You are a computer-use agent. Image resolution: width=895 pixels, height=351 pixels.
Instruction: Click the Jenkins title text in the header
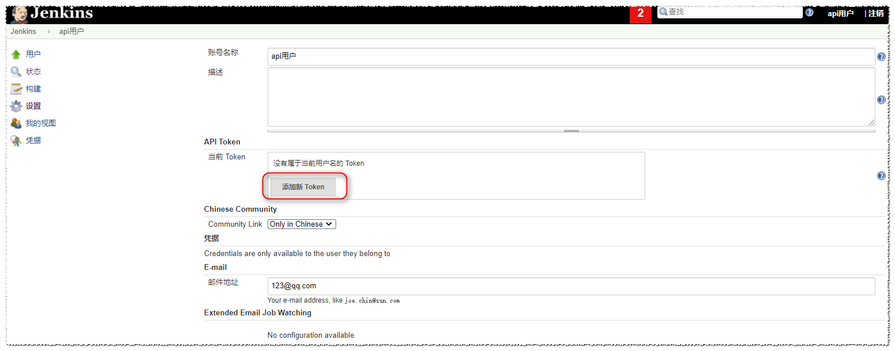point(62,12)
